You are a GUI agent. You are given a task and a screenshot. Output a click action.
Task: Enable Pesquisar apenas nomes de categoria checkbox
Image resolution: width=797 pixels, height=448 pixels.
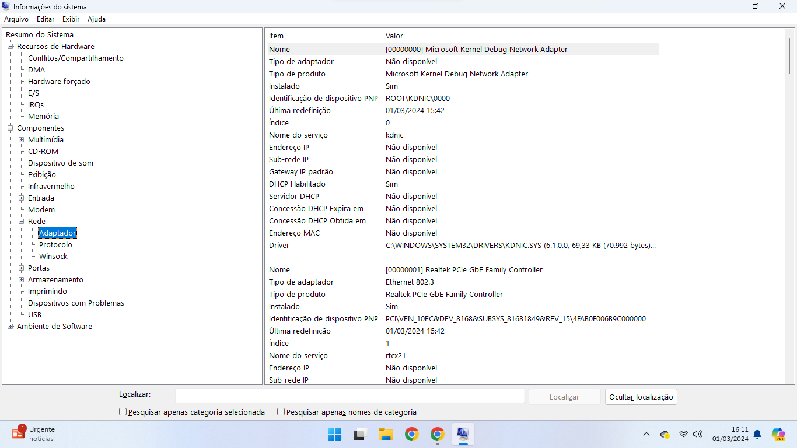[x=281, y=412]
